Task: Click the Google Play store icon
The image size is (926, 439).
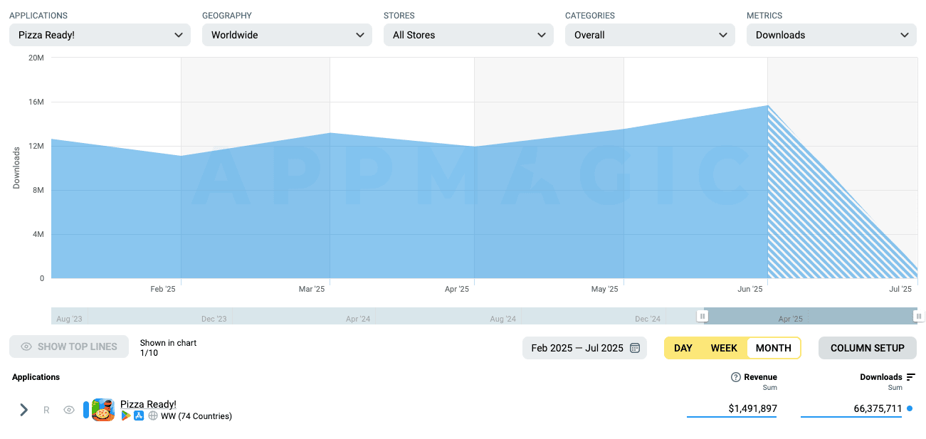Action: (126, 416)
